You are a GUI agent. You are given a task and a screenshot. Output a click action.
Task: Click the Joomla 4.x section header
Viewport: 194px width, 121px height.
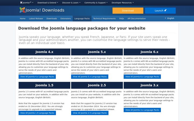[x=44, y=52]
